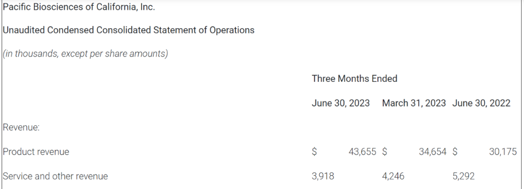This screenshot has width=524, height=189.
Task: Click the 3,918 service revenue value
Action: [x=323, y=176]
